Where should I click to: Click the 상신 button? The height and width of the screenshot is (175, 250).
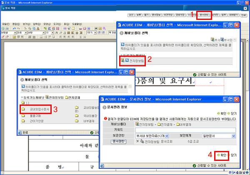point(131,15)
